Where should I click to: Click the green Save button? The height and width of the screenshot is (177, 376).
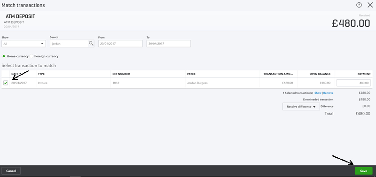(x=363, y=171)
